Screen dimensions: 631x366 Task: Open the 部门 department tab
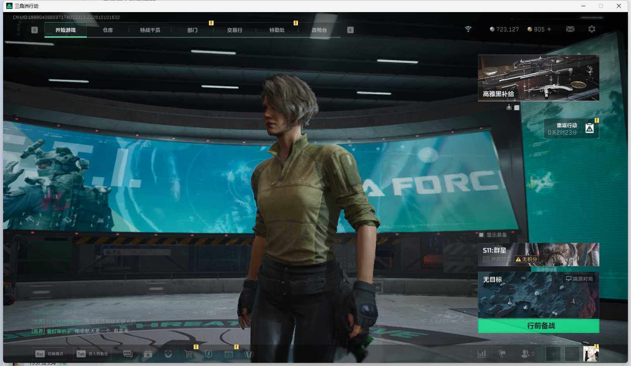(192, 30)
